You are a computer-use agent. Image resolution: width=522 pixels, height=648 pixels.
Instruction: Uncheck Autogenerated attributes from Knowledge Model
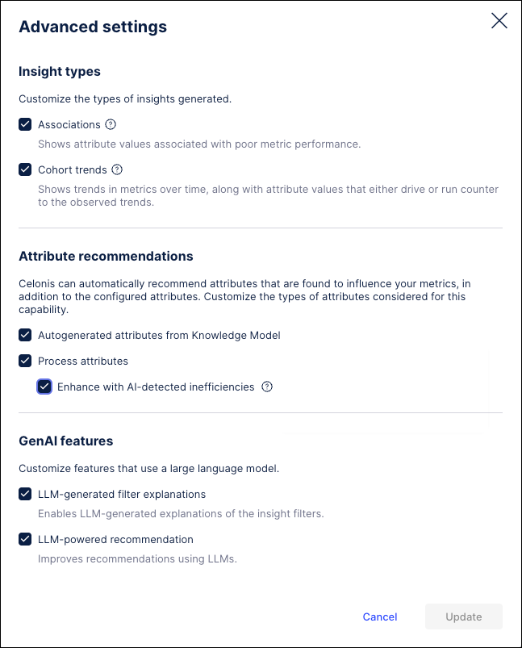[x=24, y=335]
